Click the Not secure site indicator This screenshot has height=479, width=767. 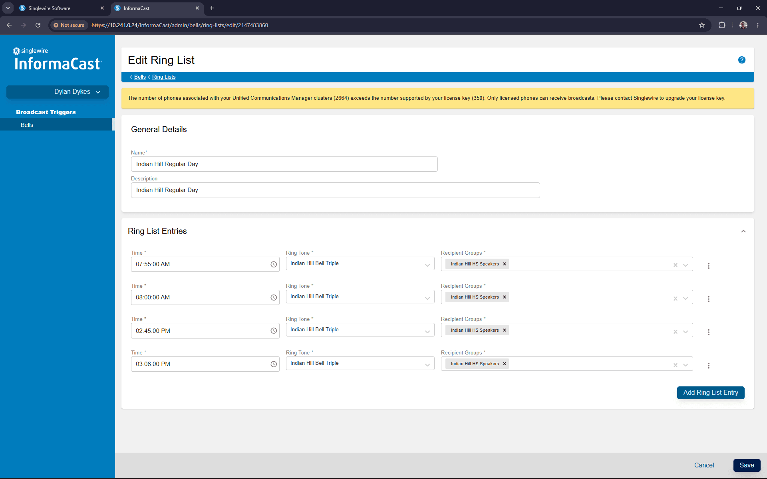(x=69, y=25)
